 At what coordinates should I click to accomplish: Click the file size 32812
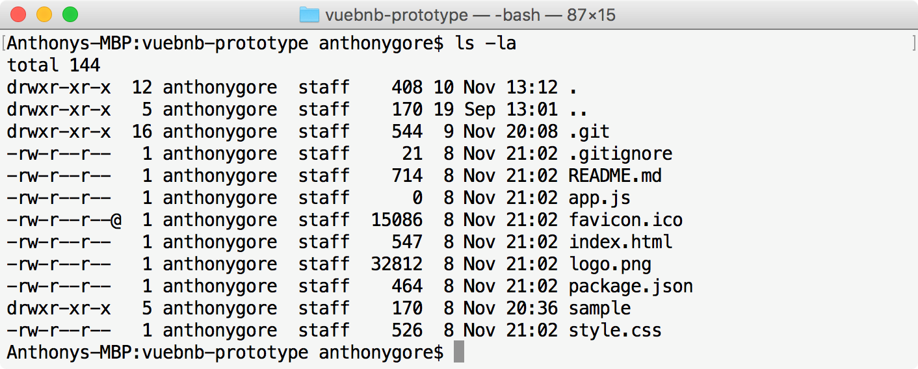(397, 264)
